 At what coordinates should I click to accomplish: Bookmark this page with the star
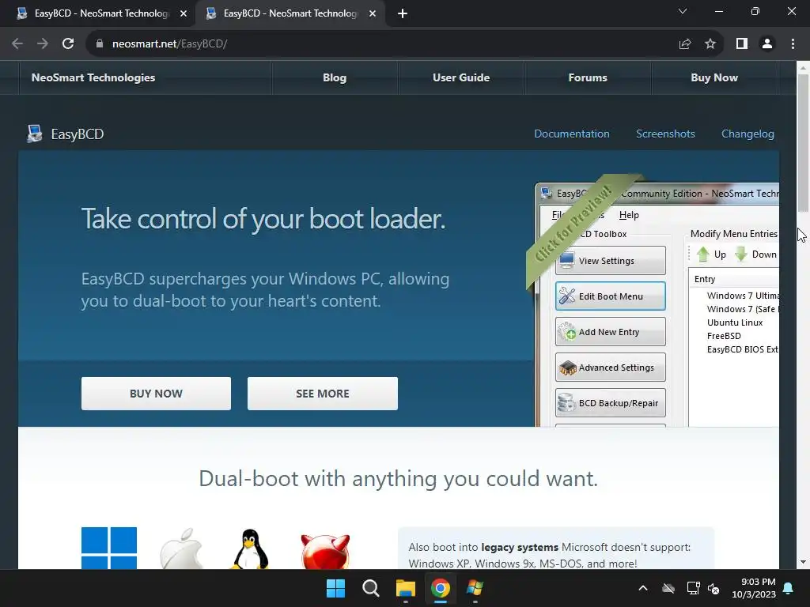point(710,44)
